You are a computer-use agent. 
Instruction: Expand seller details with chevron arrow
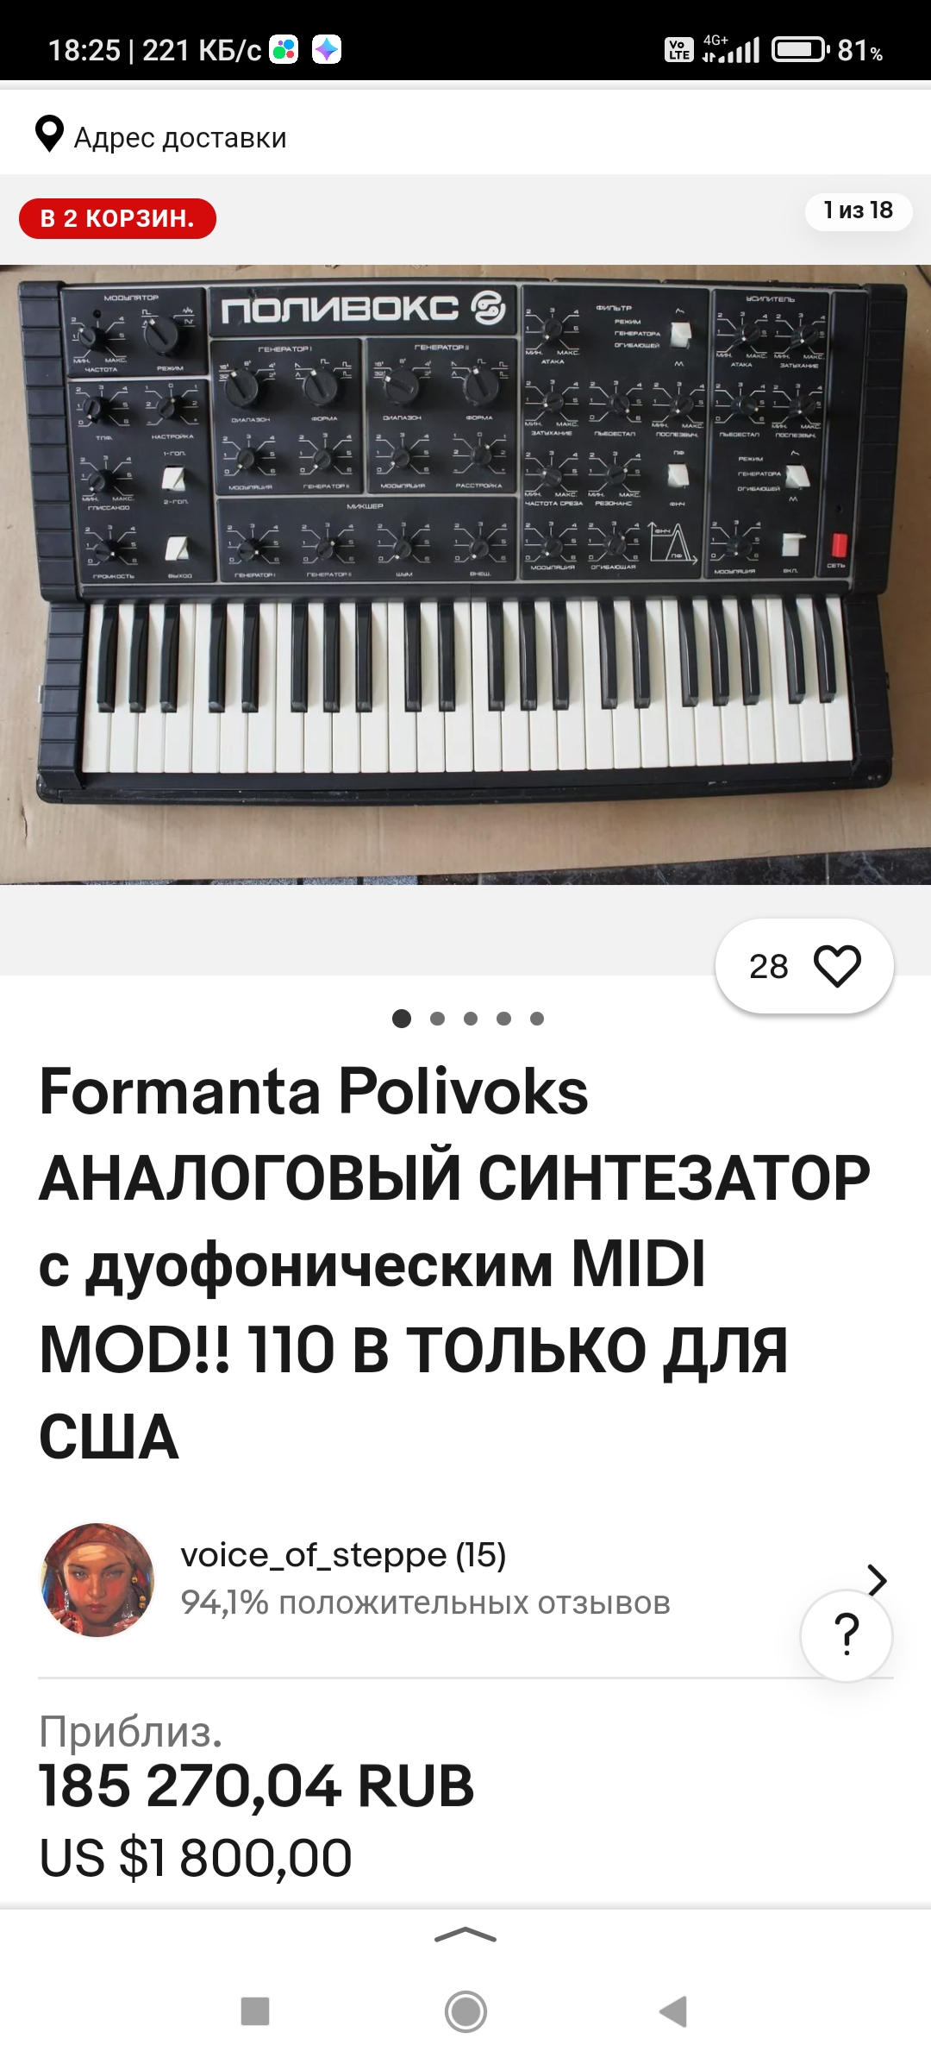pyautogui.click(x=877, y=1580)
